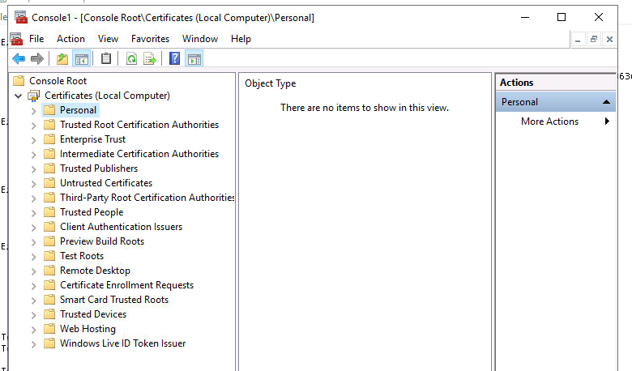Collapse the Personal section in Actions pane
The width and height of the screenshot is (632, 371).
(606, 102)
